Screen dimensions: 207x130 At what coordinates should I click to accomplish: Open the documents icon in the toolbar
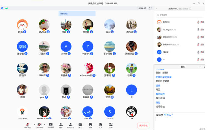point(101,125)
